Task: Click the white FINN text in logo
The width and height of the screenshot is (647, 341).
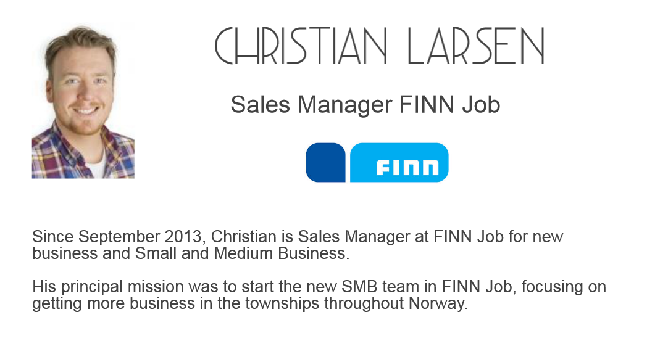Action: click(407, 167)
